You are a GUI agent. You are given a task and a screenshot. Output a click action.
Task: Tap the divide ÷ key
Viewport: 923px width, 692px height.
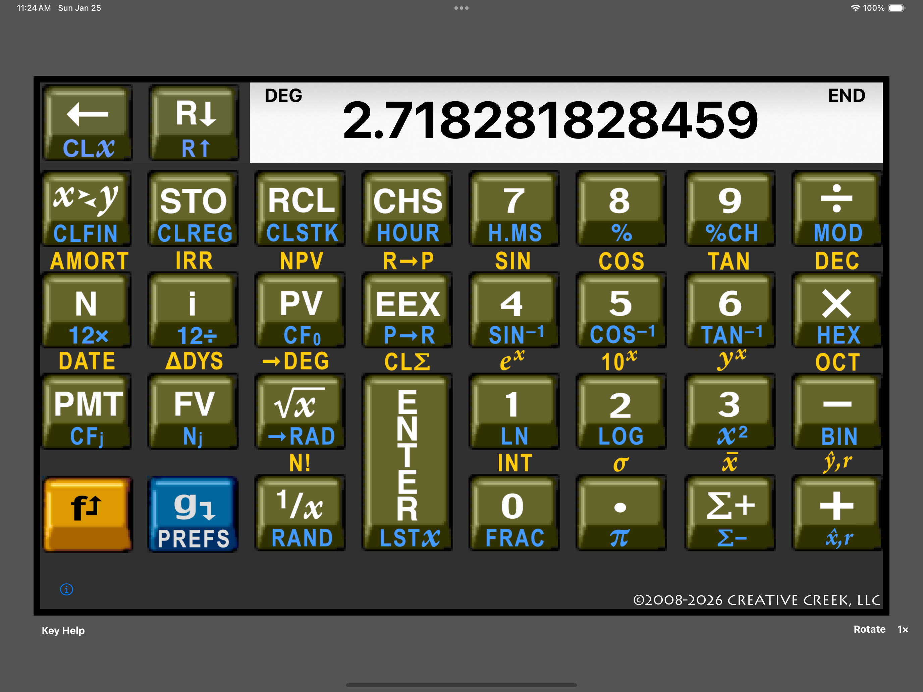(837, 209)
